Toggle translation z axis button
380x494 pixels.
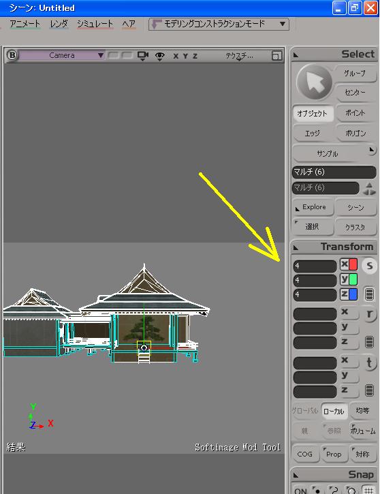pyautogui.click(x=349, y=390)
